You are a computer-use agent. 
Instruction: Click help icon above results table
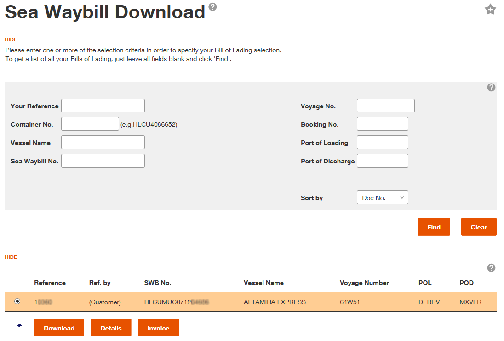(x=491, y=268)
